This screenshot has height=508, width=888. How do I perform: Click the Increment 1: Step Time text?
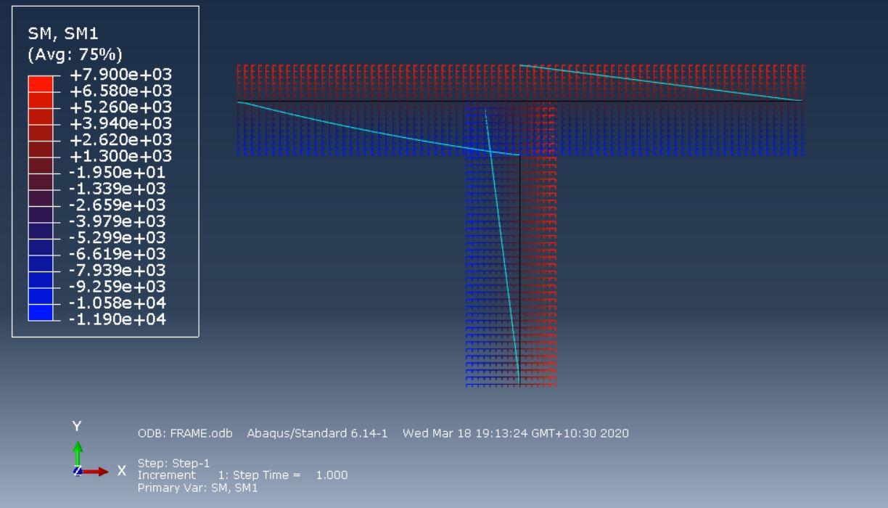[243, 475]
